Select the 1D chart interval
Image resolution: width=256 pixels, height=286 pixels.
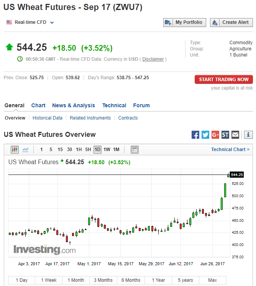click(x=98, y=150)
